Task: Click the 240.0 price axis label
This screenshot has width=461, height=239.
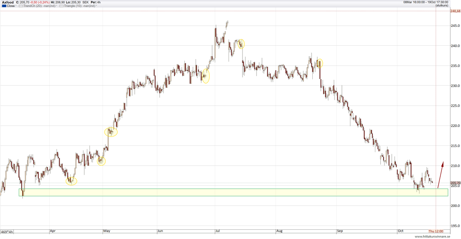Action: pos(455,46)
